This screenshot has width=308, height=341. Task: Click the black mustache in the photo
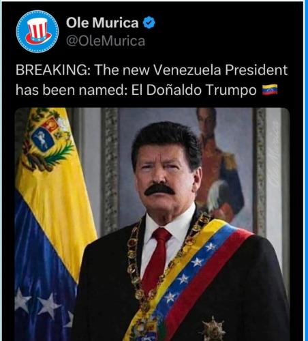click(x=159, y=189)
